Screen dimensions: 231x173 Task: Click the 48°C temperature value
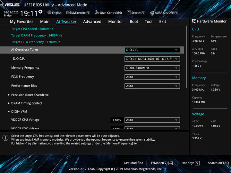(x=214, y=41)
